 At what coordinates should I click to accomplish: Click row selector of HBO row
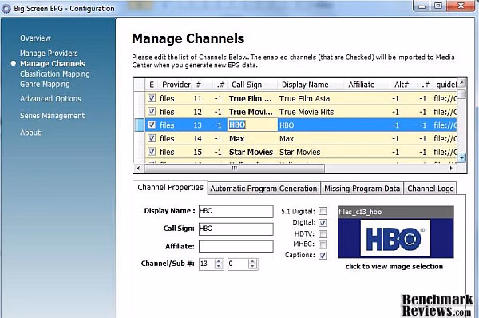(x=139, y=125)
